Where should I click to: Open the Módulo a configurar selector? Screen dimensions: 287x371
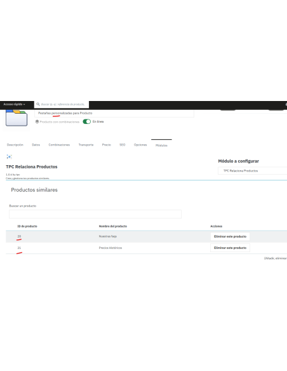coord(253,171)
